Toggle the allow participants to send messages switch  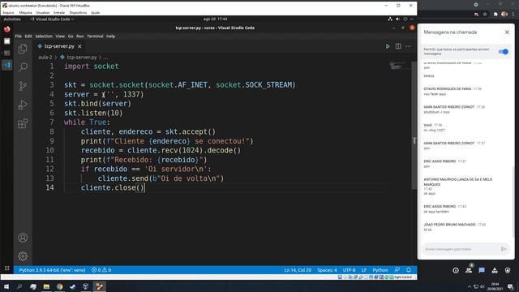(503, 52)
